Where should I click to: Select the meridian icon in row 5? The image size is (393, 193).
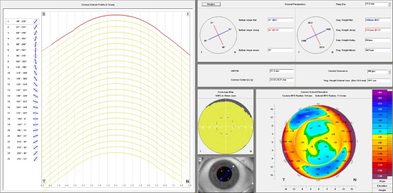tap(35, 44)
